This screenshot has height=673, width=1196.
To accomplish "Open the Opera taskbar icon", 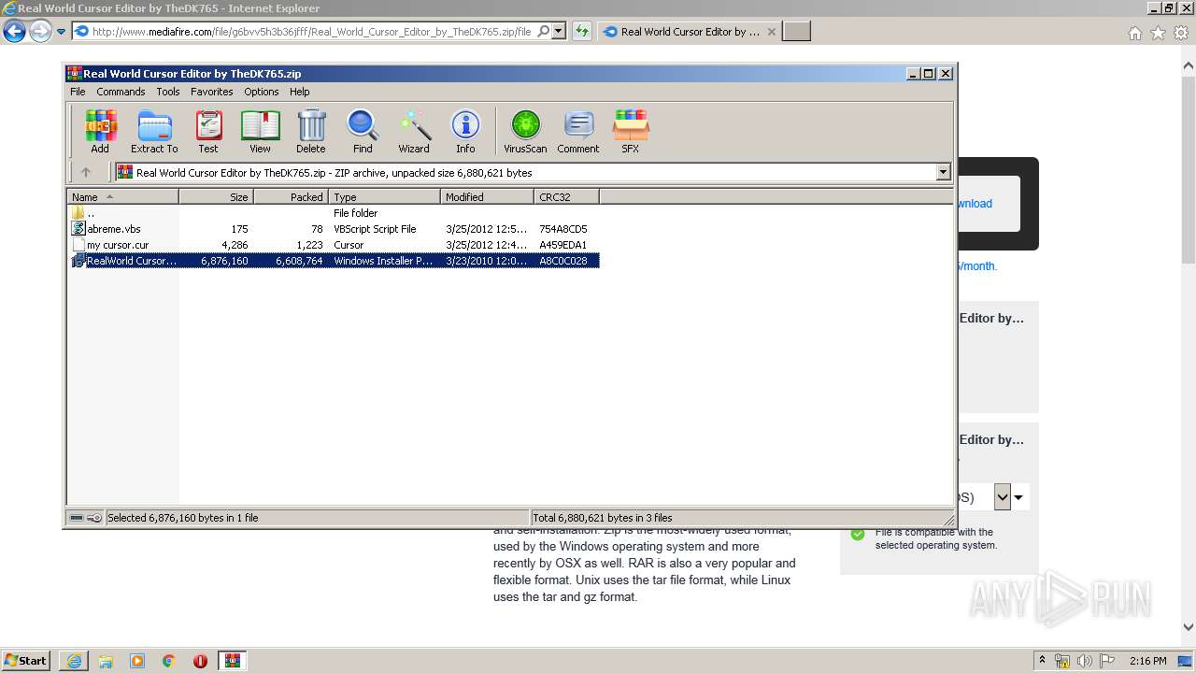I will tap(200, 661).
